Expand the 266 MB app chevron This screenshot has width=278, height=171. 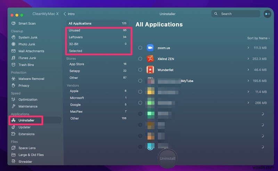[x=248, y=103]
